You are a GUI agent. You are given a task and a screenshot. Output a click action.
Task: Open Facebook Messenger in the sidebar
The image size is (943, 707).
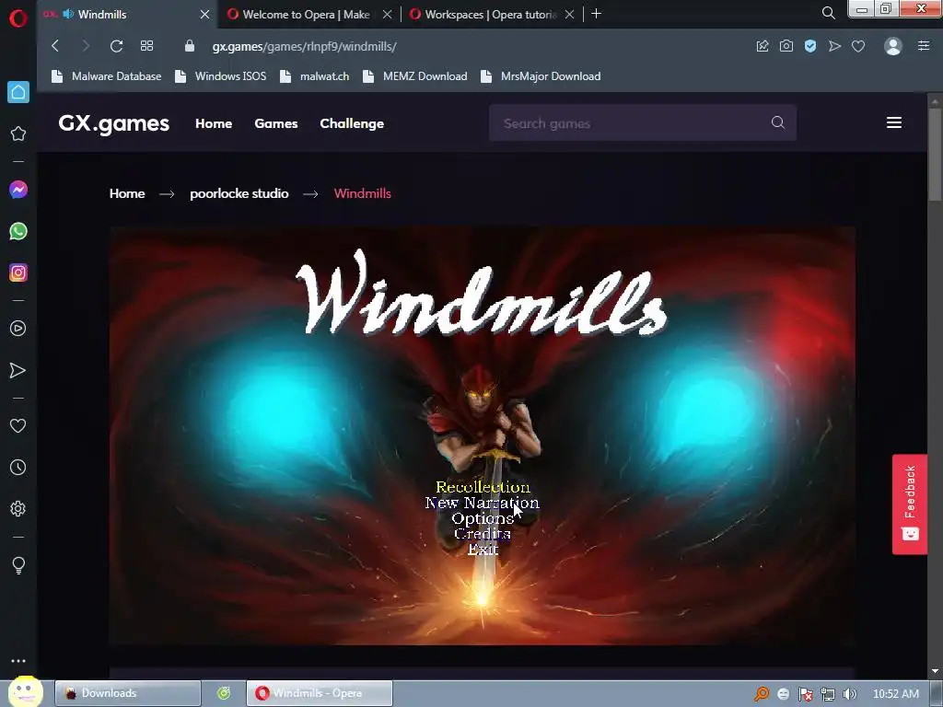[x=18, y=190]
